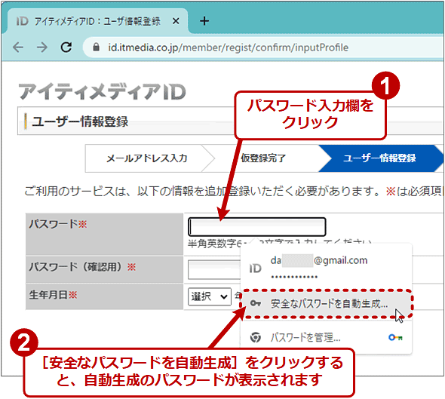Go forward with the browser forward arrow
Screen dimensions: 445x399
tap(42, 47)
